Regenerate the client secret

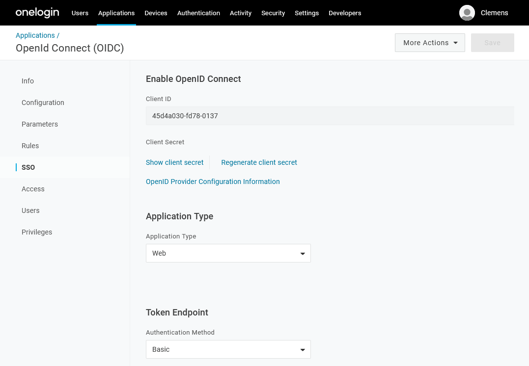(259, 162)
